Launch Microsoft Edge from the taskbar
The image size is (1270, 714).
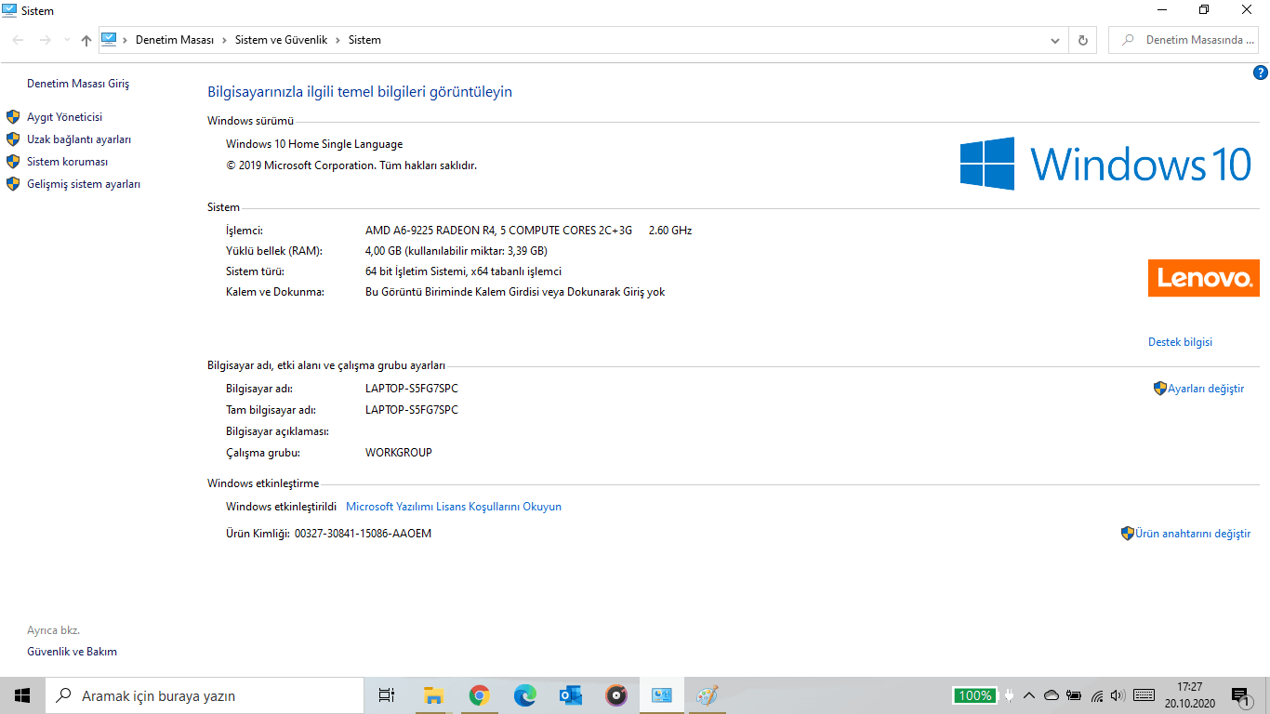pos(524,695)
